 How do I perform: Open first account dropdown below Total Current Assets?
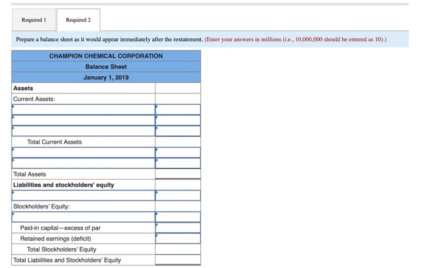tap(84, 152)
